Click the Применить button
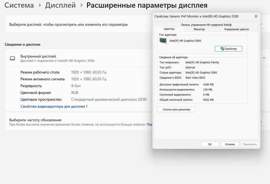This screenshot has width=270, height=184. click(250, 144)
